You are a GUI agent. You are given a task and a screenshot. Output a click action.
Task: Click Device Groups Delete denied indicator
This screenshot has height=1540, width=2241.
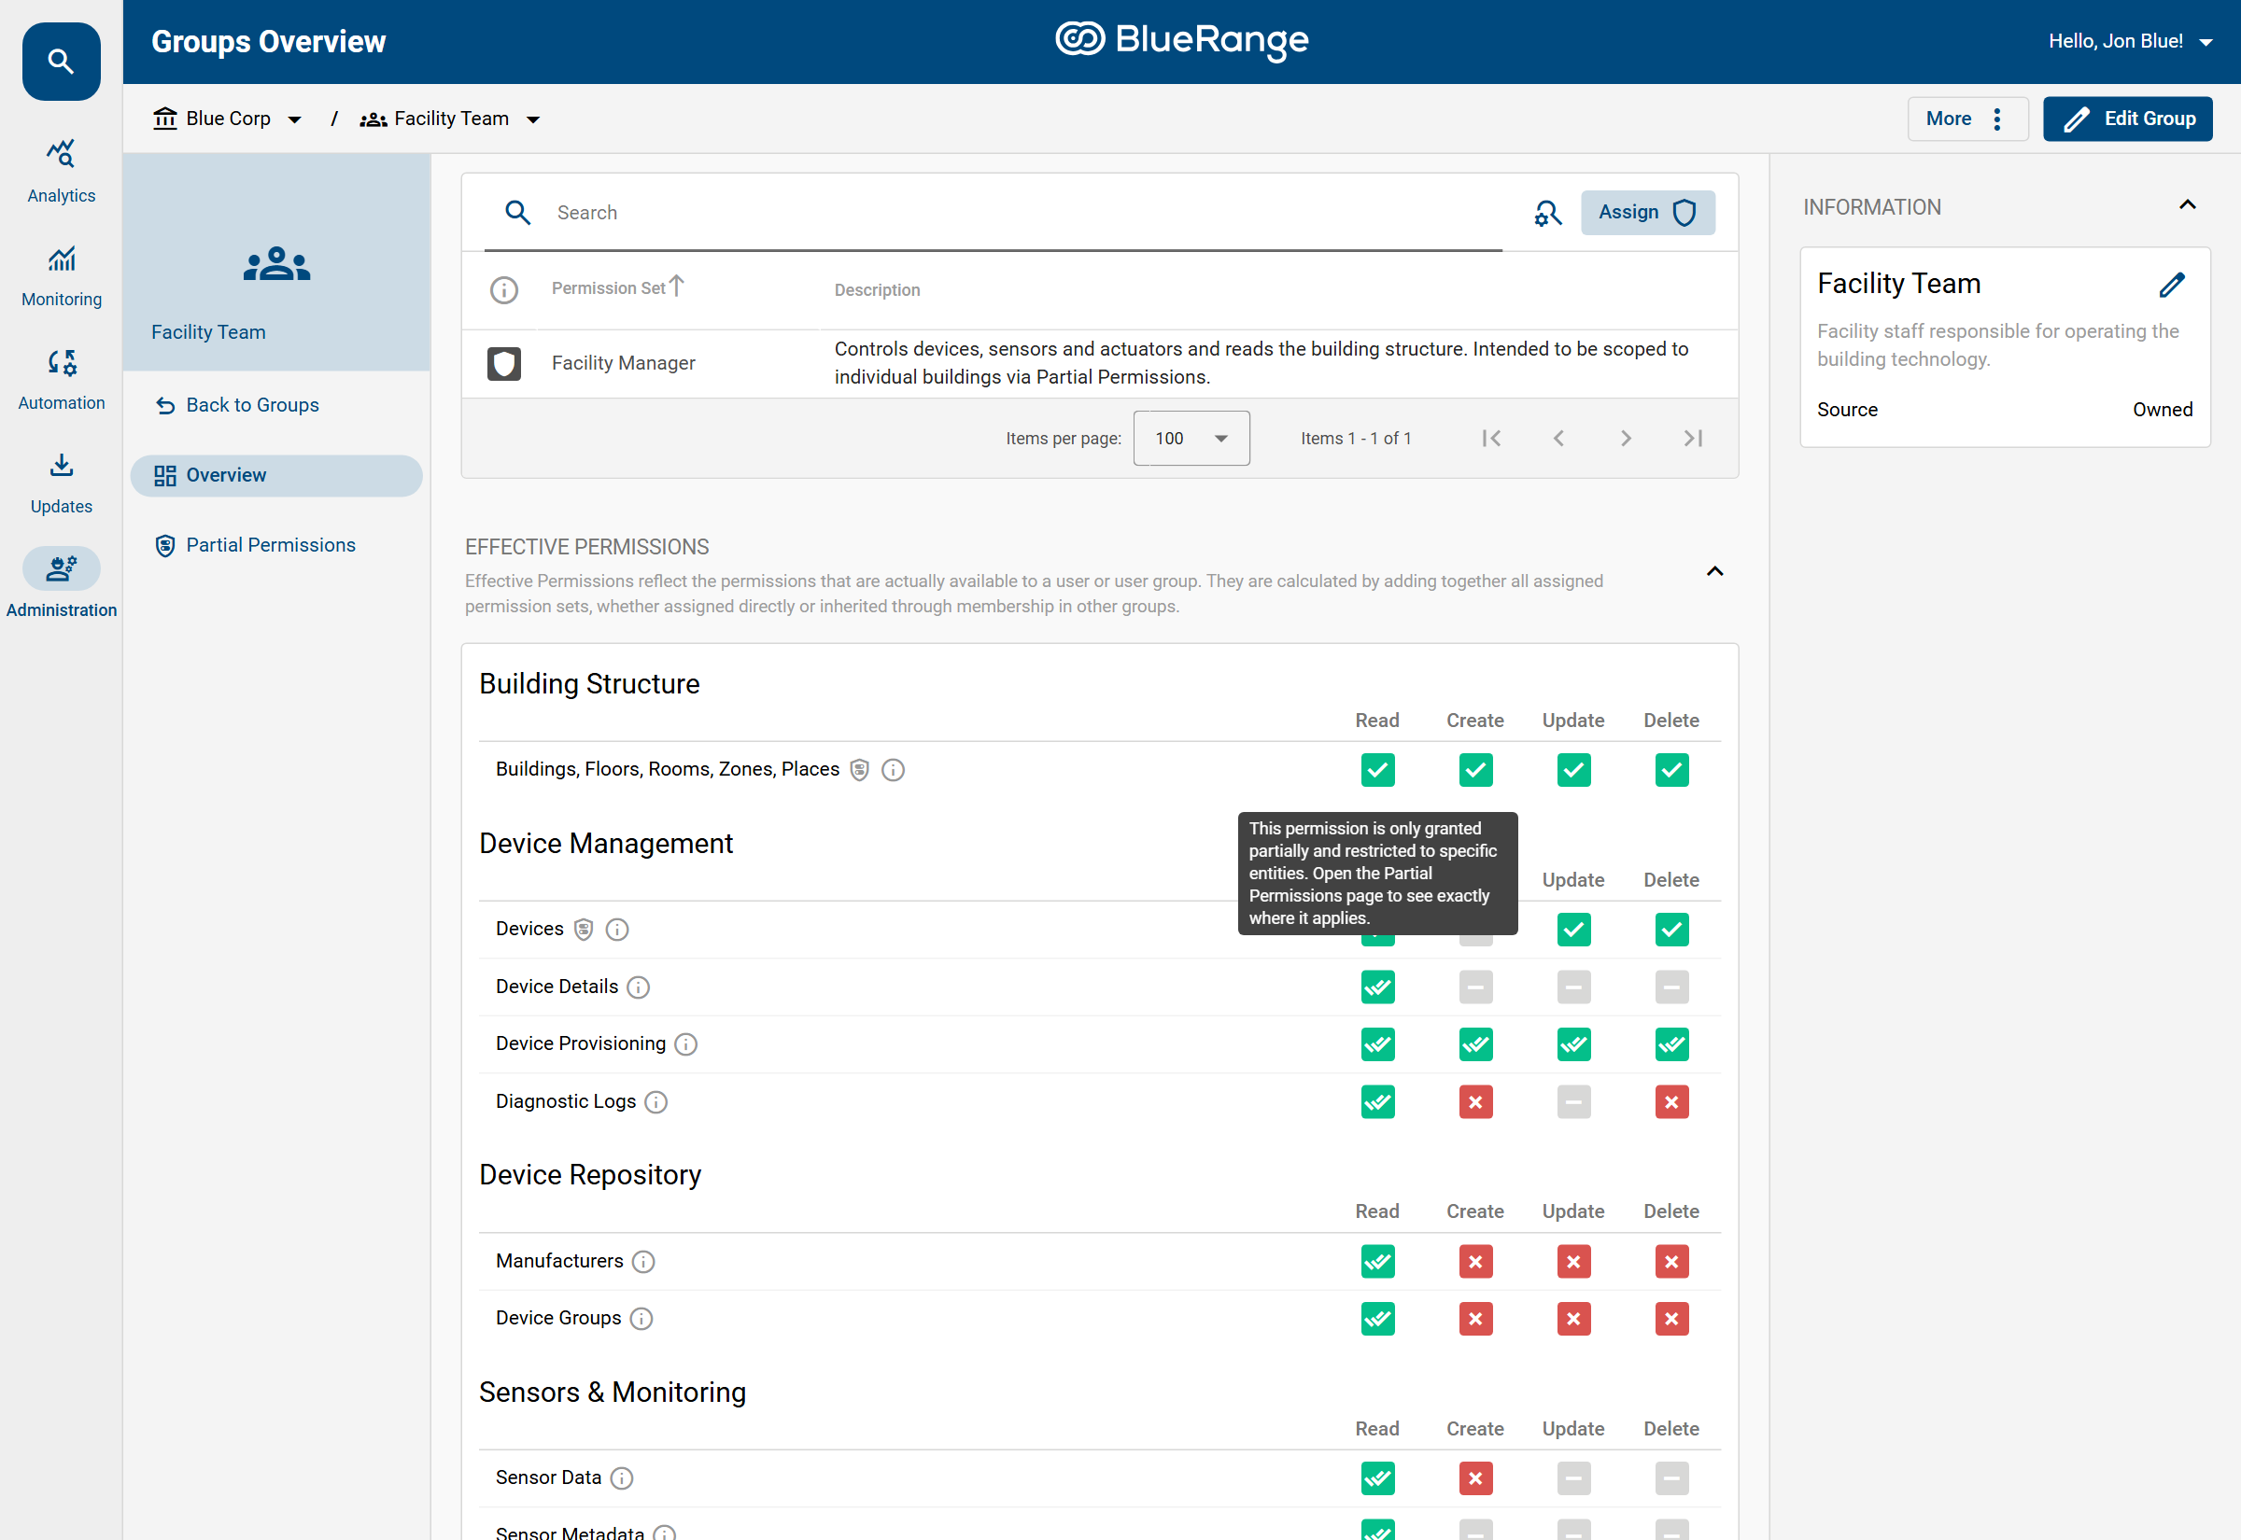[1671, 1319]
